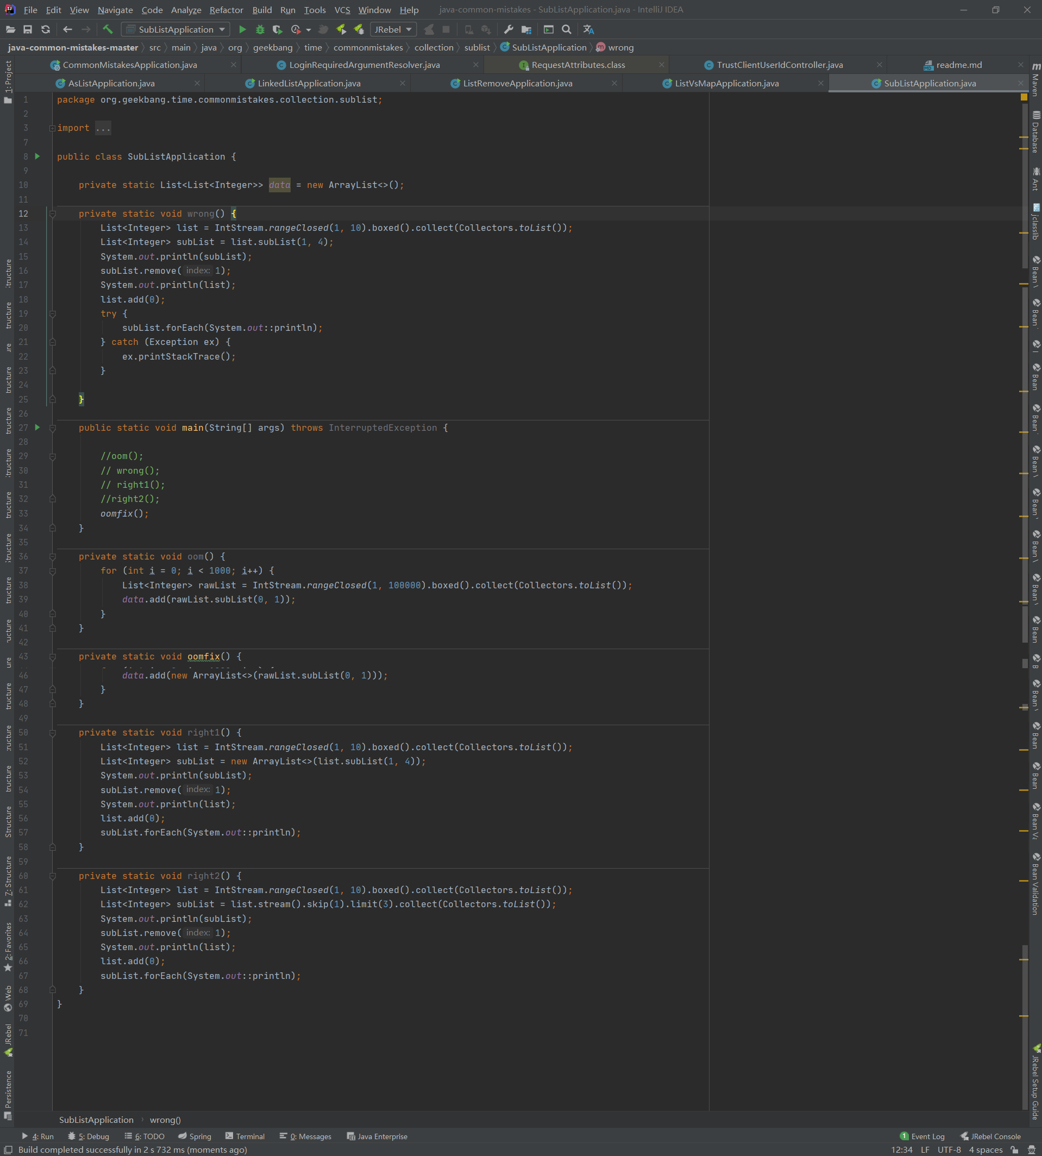Screen dimensions: 1042x1156
Task: Click the Build project hammer icon
Action: click(x=108, y=30)
